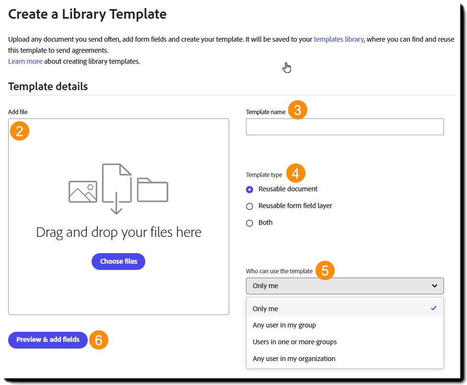This screenshot has width=467, height=385.
Task: Select Users in one or more groups
Action: tap(295, 341)
